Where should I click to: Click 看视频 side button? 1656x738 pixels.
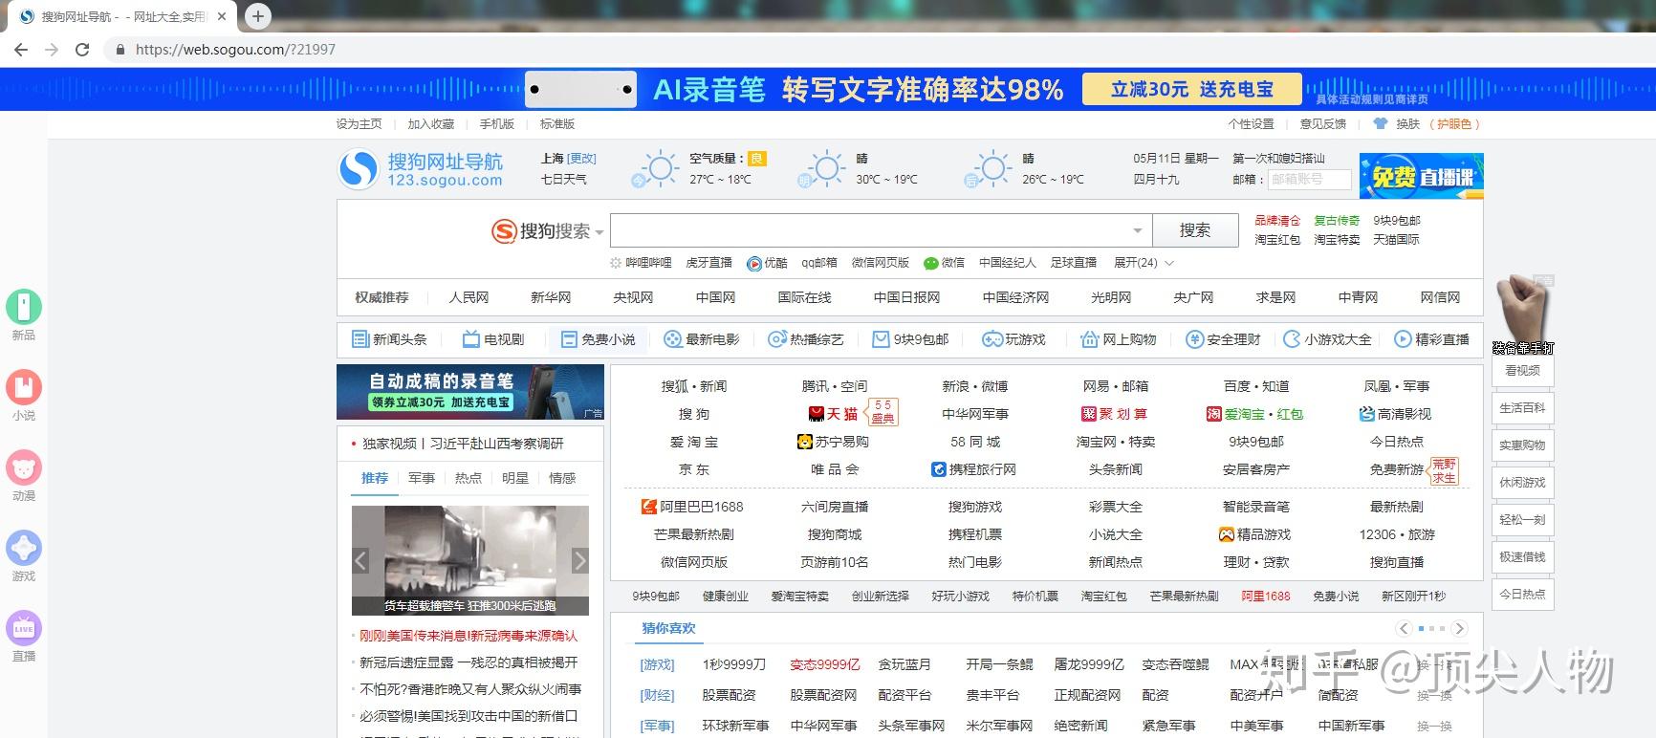point(1522,371)
